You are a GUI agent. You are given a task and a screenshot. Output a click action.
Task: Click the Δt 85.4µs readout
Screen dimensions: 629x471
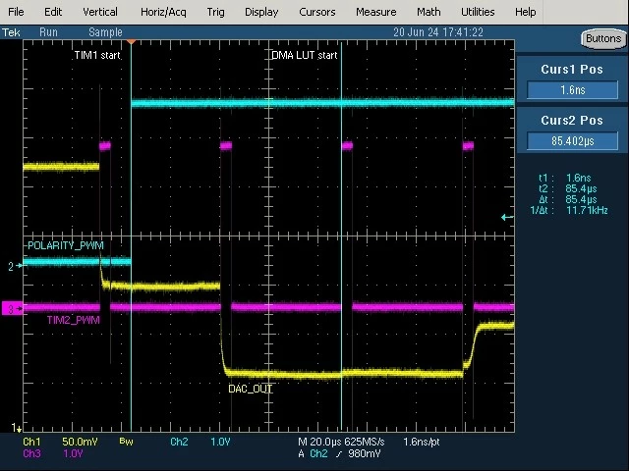(x=568, y=199)
